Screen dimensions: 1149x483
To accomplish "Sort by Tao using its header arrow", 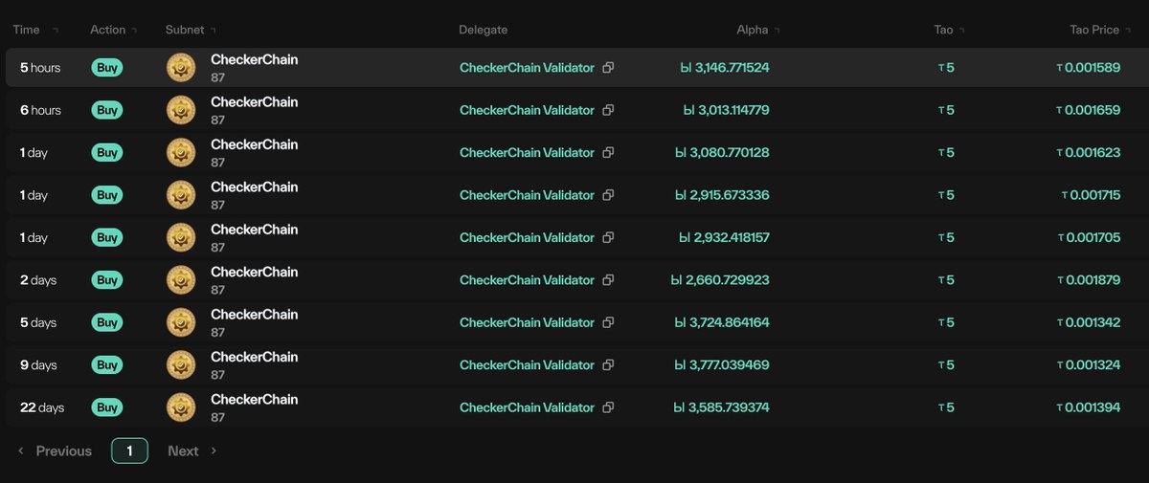I will (x=961, y=31).
